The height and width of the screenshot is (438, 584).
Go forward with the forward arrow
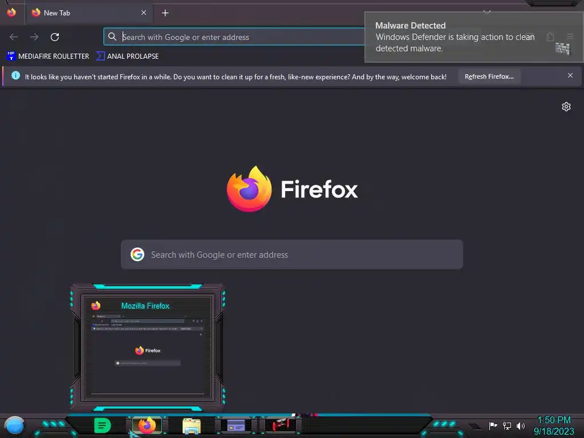[34, 37]
